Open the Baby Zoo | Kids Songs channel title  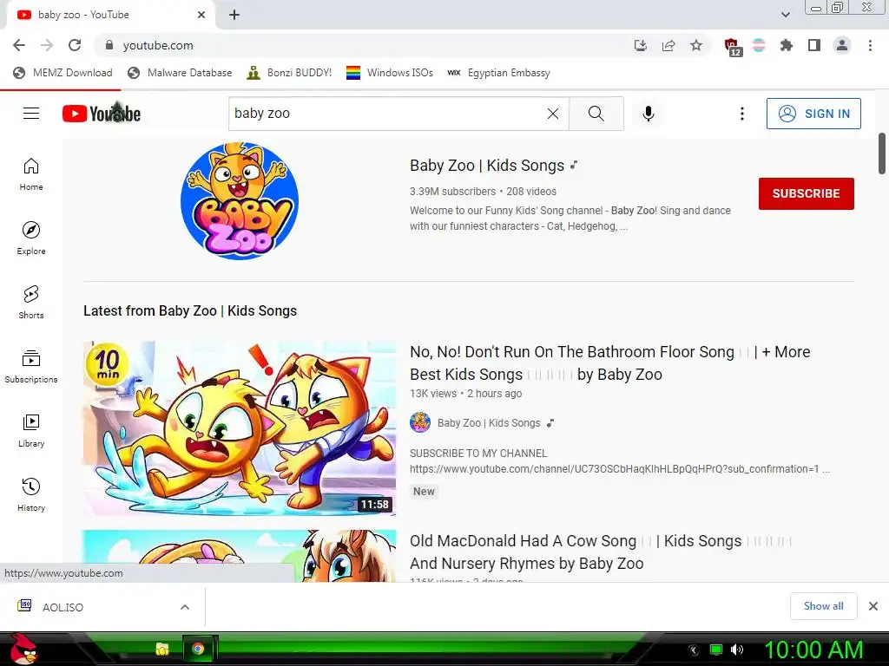click(487, 166)
